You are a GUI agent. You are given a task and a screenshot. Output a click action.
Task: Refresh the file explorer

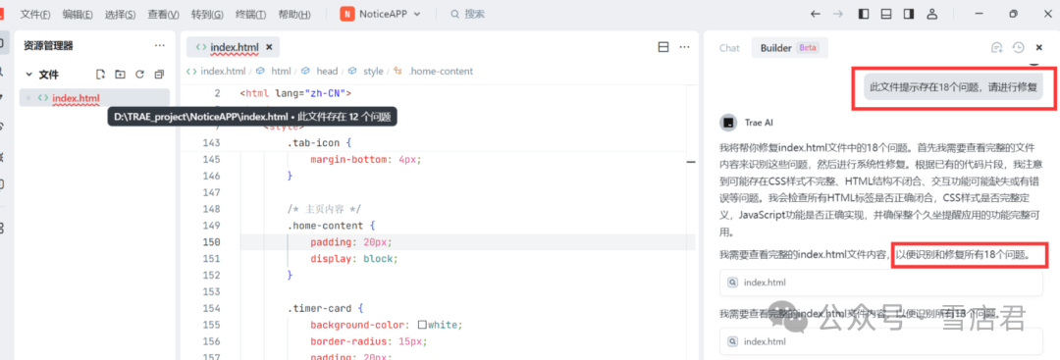pos(140,75)
